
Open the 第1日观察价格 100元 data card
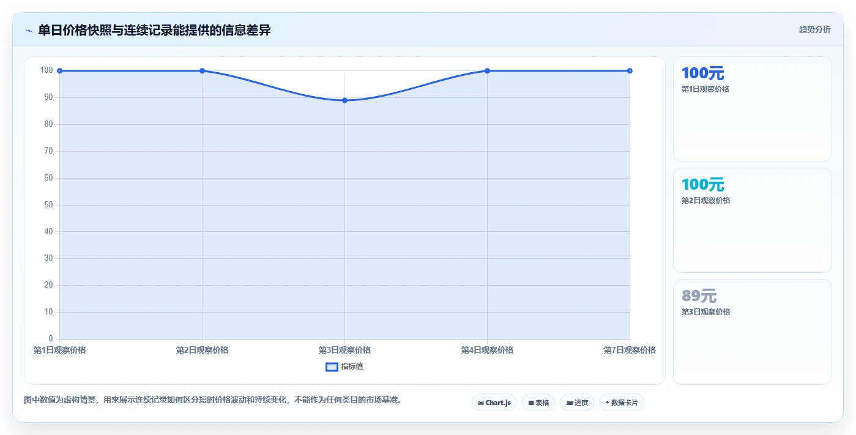[x=752, y=109]
